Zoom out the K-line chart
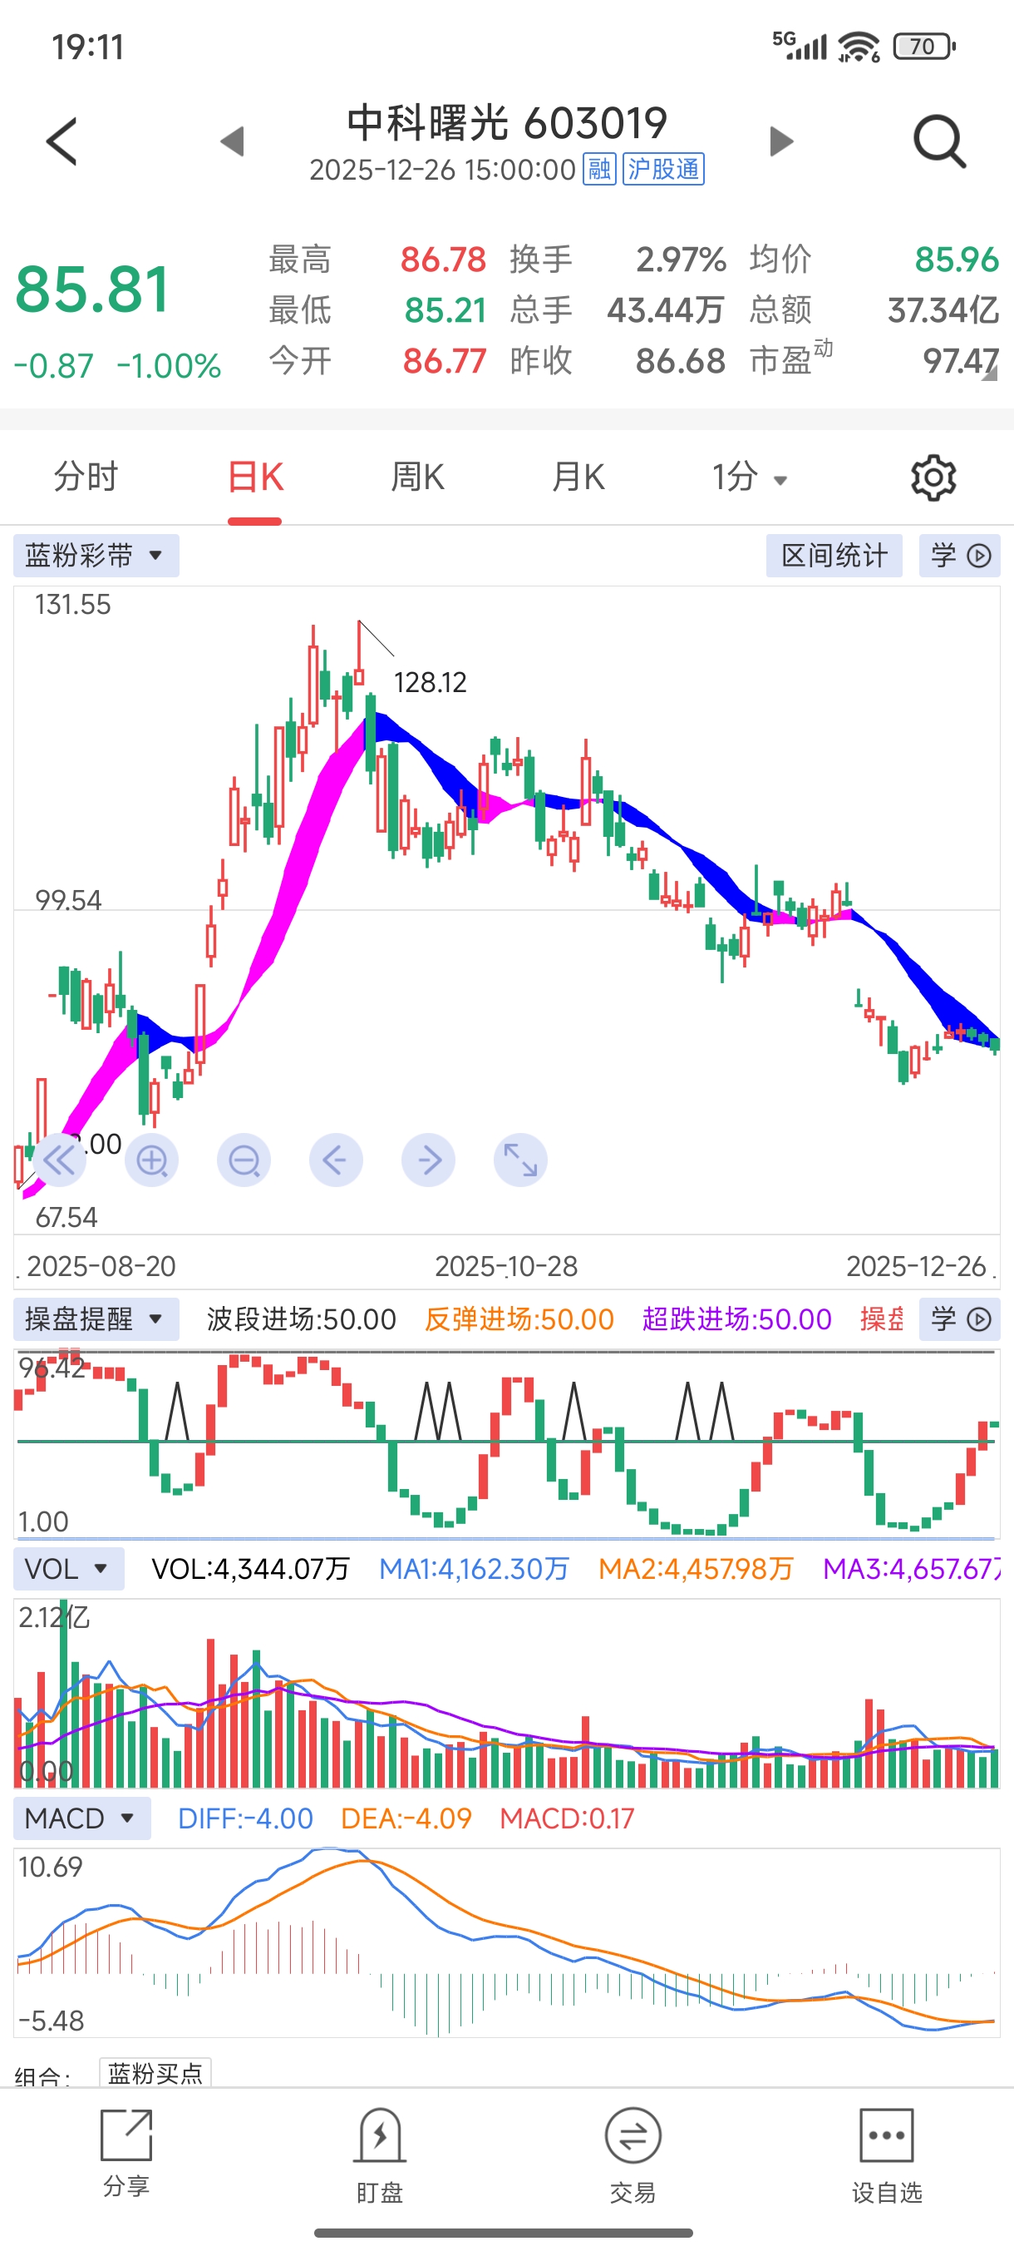This screenshot has width=1014, height=2256. [x=244, y=1160]
